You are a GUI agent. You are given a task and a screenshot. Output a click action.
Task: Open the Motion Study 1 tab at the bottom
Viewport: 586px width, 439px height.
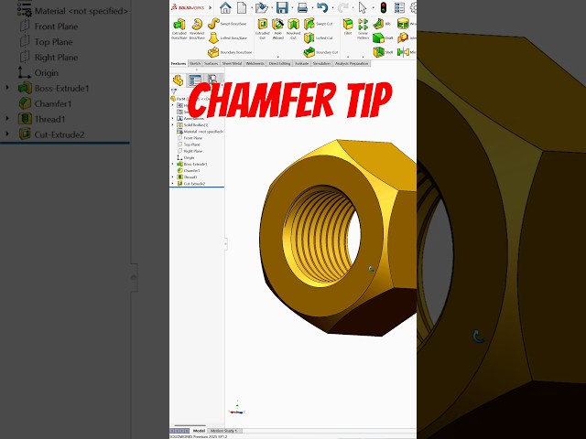[x=223, y=431]
